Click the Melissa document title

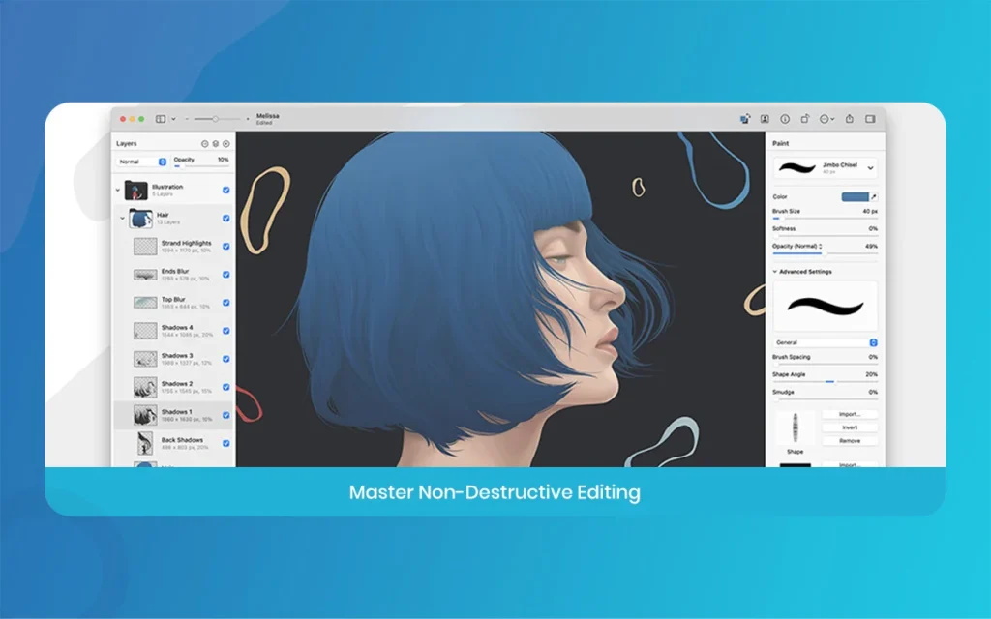pyautogui.click(x=267, y=116)
